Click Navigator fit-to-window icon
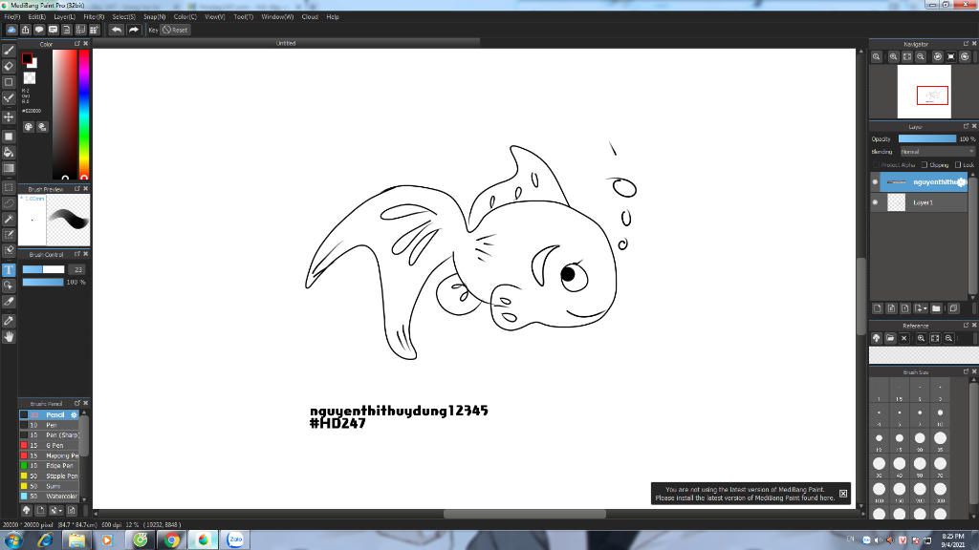 tap(907, 56)
